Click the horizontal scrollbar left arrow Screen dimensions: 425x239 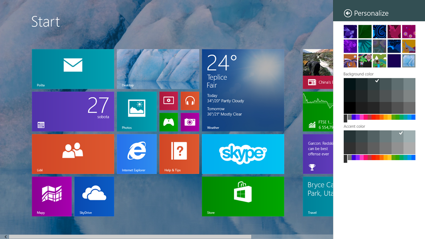[5, 237]
